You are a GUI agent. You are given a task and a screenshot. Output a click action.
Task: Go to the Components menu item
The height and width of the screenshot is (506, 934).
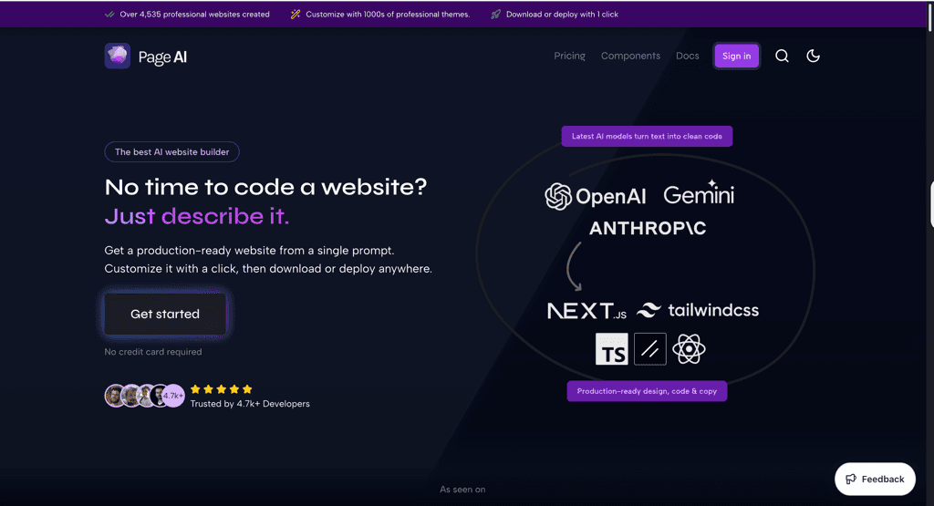point(630,56)
